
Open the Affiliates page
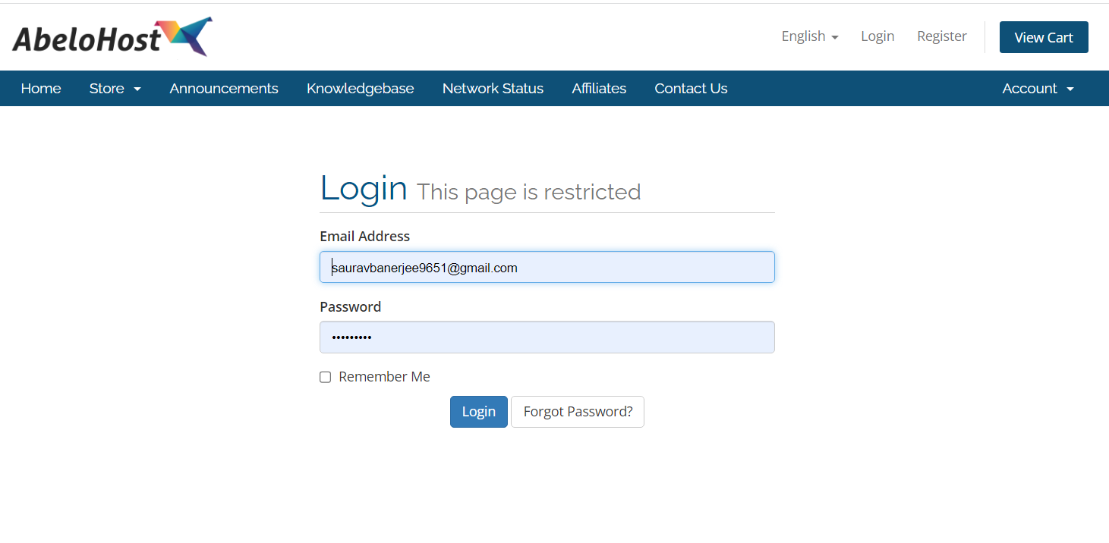click(x=599, y=89)
